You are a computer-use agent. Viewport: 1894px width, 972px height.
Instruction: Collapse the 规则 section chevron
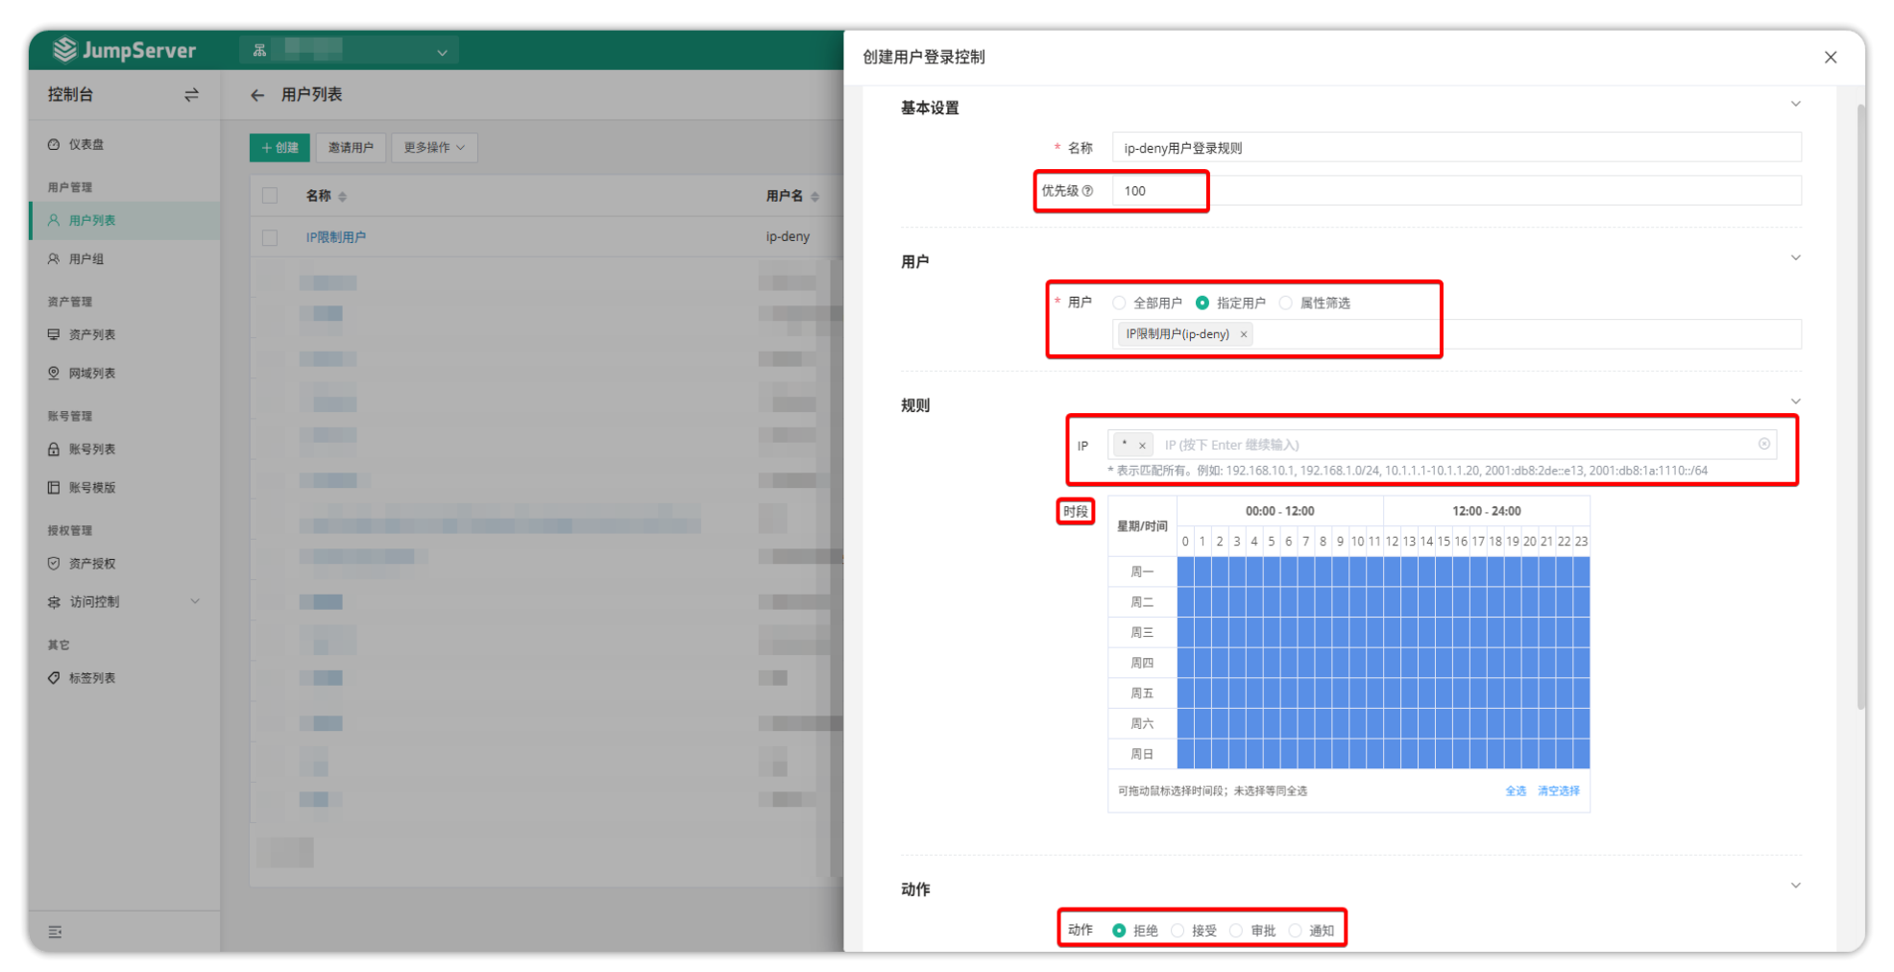coord(1795,401)
